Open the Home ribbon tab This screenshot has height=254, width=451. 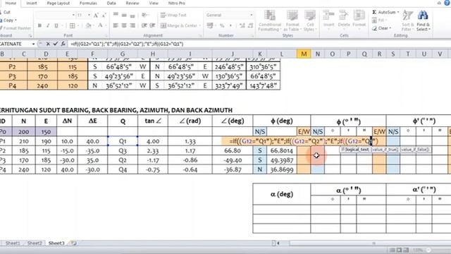pyautogui.click(x=11, y=3)
